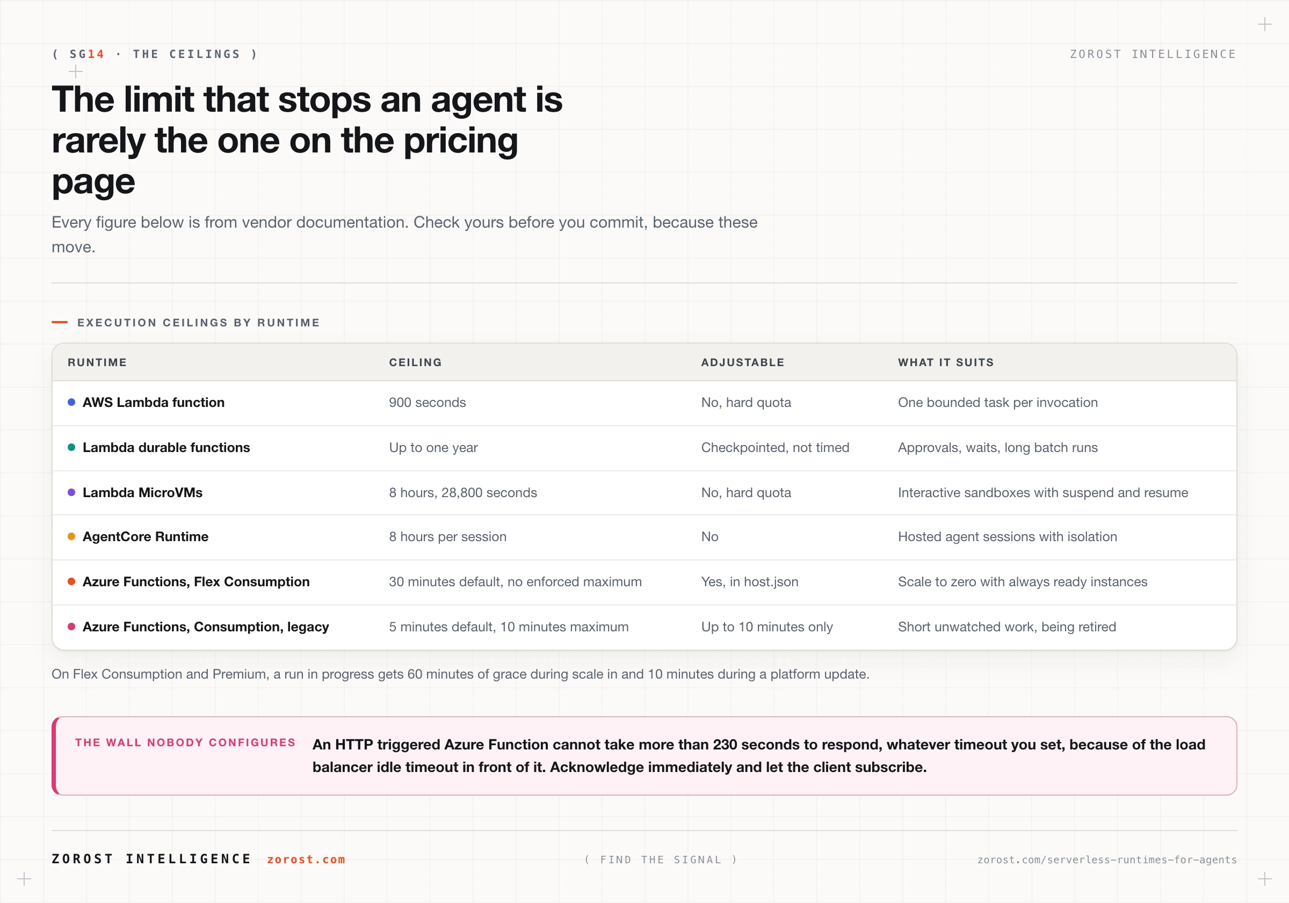Click 'Approvals, waits, long batch runs' cell
The height and width of the screenshot is (903, 1289).
(x=997, y=447)
